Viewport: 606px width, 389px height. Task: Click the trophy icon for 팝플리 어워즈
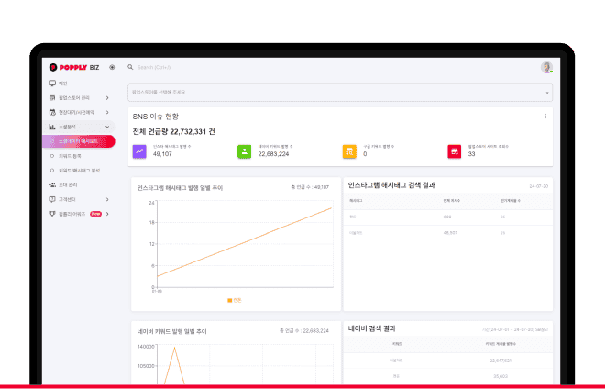click(x=52, y=214)
